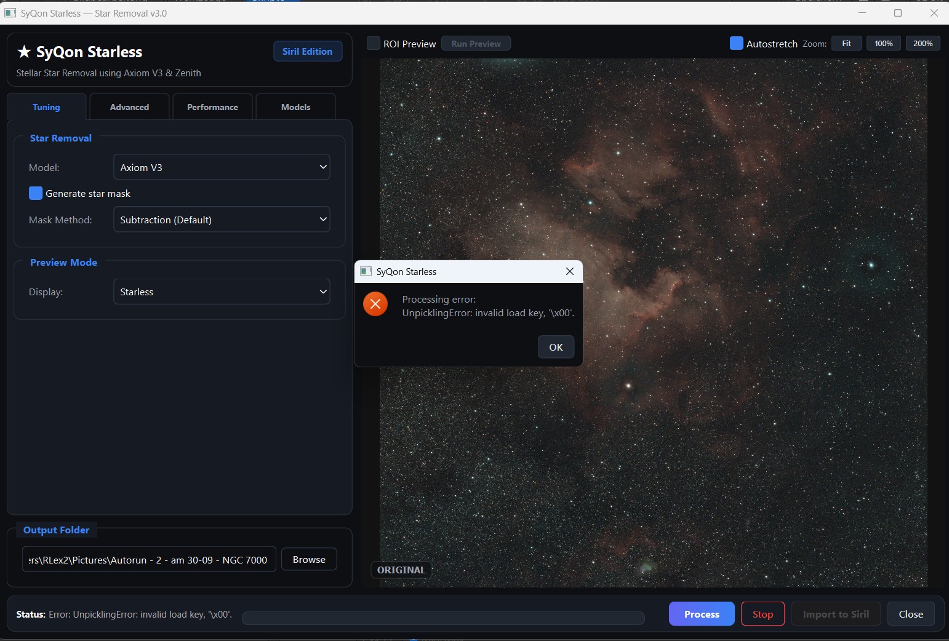Image resolution: width=949 pixels, height=641 pixels.
Task: Click the 'Output Folder' section heading
Action: point(56,530)
